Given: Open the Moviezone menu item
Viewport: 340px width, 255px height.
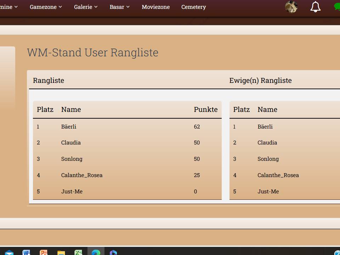Looking at the screenshot, I should click(155, 7).
